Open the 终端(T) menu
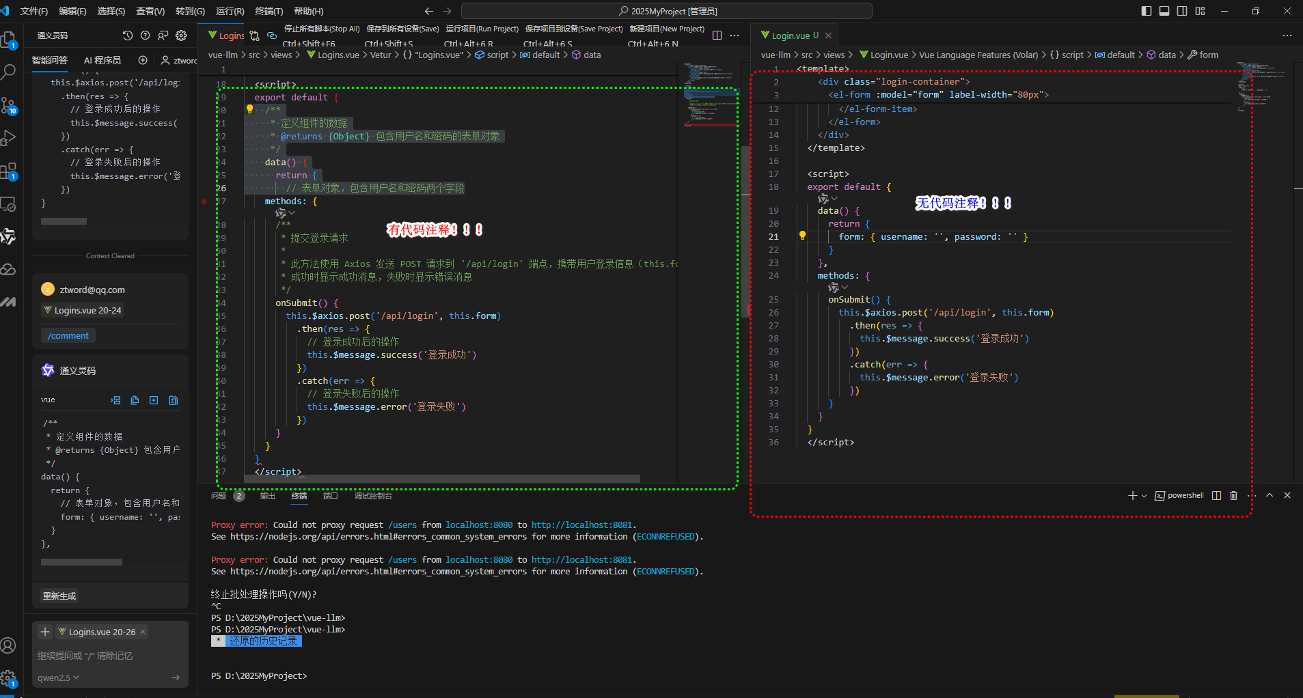This screenshot has width=1303, height=698. coord(269,11)
